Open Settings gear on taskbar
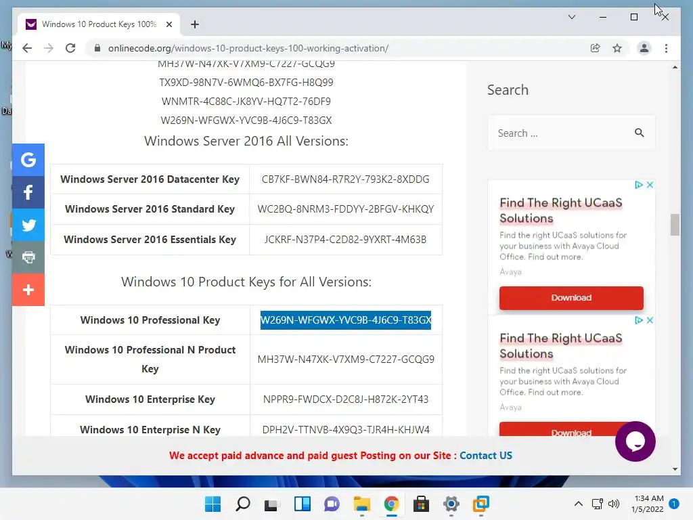This screenshot has height=520, width=693. [451, 504]
